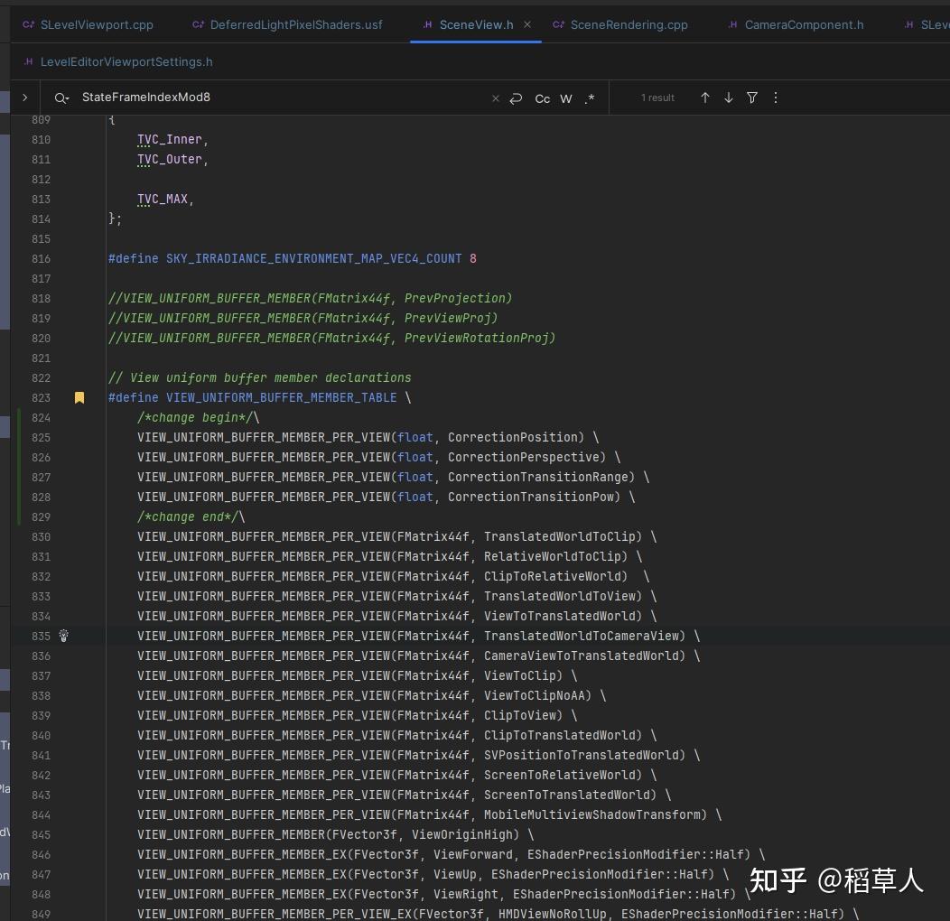Open the search filter funnel icon
The height and width of the screenshot is (921, 950).
752,98
